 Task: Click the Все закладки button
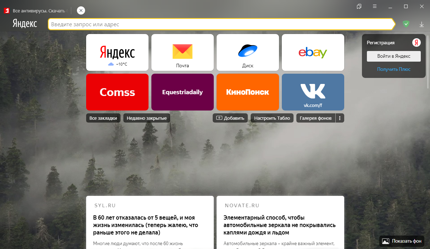pyautogui.click(x=103, y=118)
